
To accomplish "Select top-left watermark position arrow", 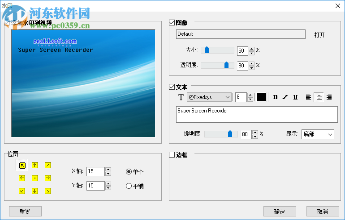I will point(22,166).
